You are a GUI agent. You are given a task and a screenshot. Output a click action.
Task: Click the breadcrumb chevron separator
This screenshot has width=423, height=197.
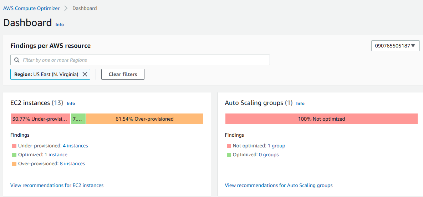(66, 8)
